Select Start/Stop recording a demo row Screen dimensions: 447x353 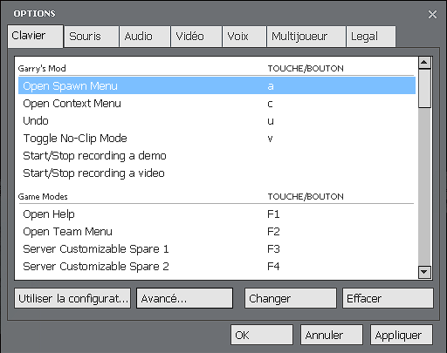(217, 156)
